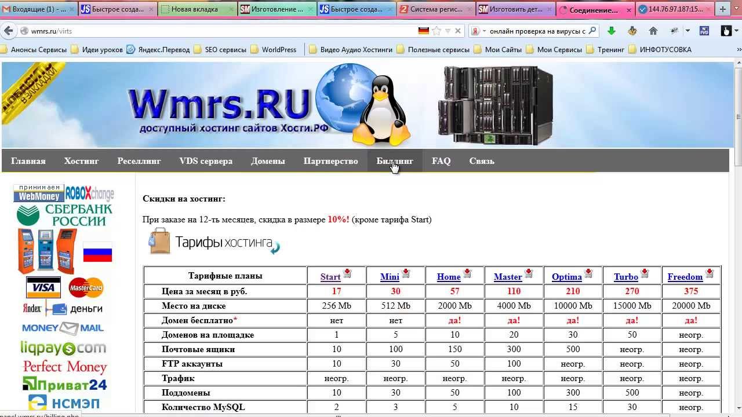742x417 pixels.
Task: Click the MasterCard logo
Action: [86, 287]
